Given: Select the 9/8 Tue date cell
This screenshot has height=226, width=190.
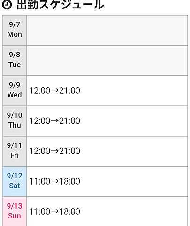Looking at the screenshot, I should tap(15, 61).
